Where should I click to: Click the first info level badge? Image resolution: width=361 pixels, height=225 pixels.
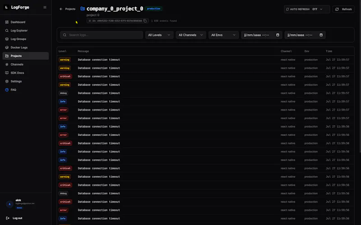(63, 102)
